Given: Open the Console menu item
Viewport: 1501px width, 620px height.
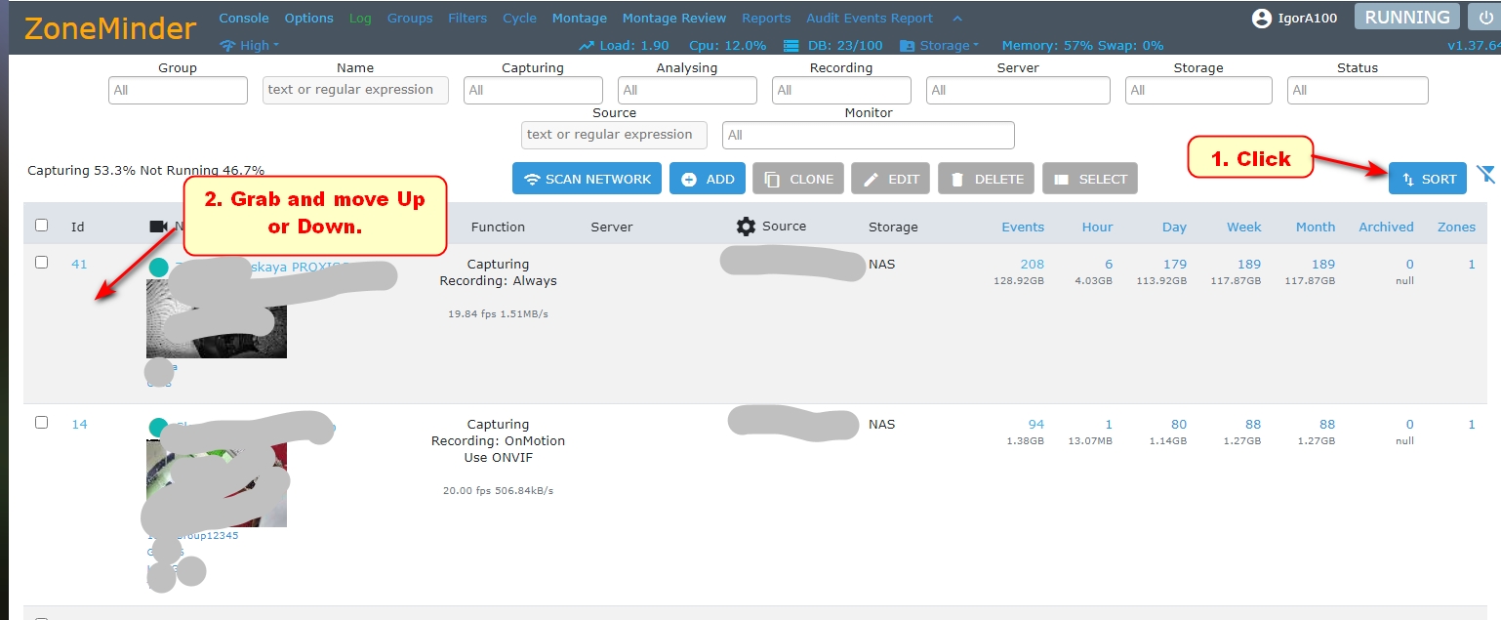Looking at the screenshot, I should pyautogui.click(x=244, y=18).
